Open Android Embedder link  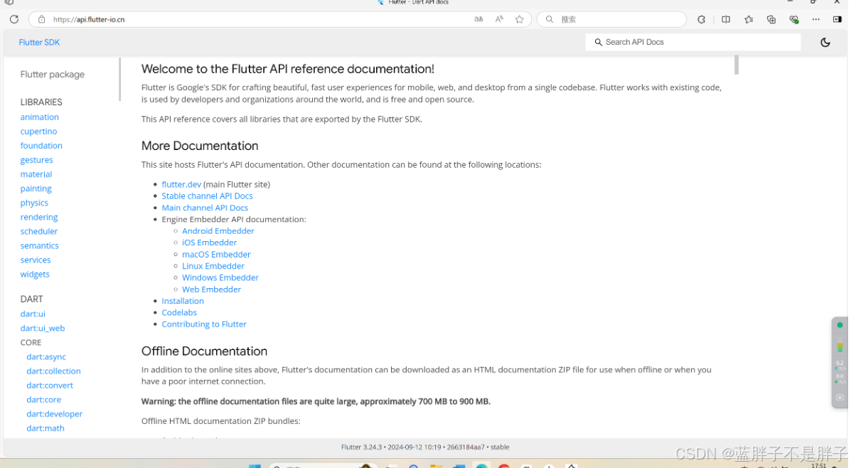[218, 230]
